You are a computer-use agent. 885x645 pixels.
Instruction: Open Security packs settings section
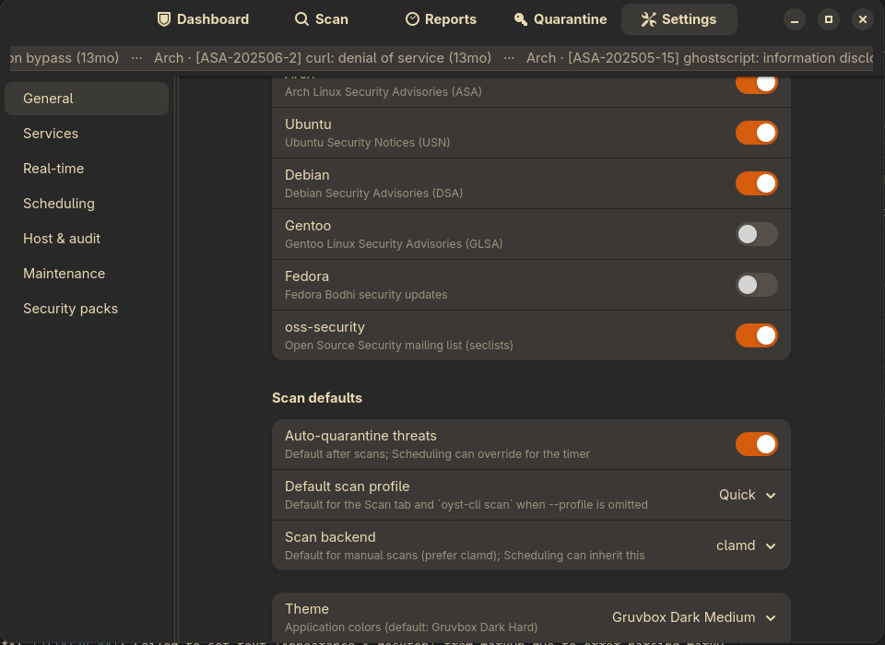[x=87, y=308]
